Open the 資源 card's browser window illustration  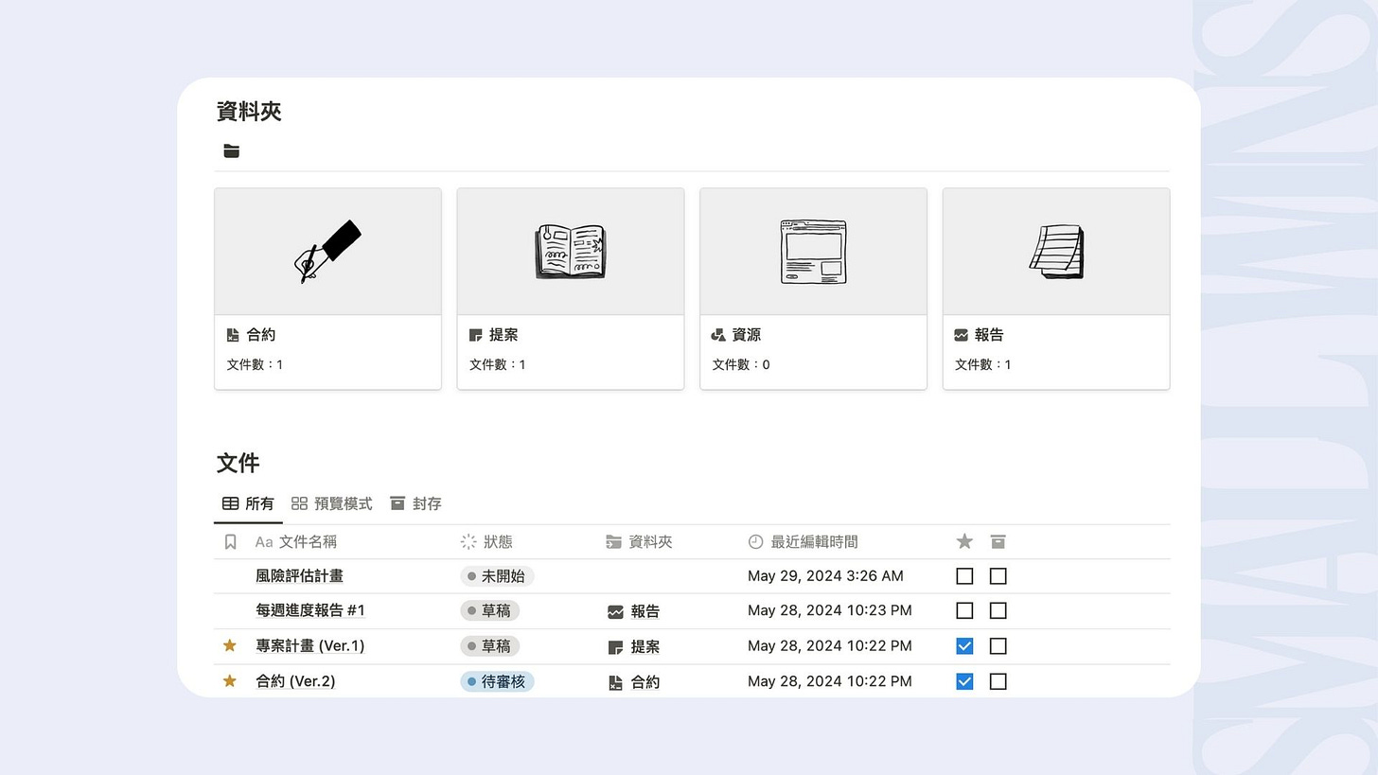tap(813, 252)
